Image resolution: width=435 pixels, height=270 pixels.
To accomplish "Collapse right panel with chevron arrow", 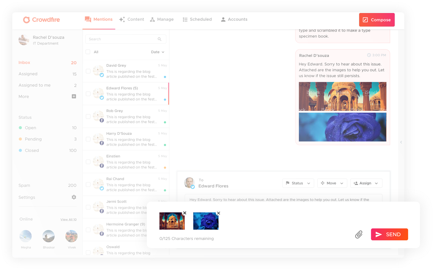I will [x=401, y=142].
